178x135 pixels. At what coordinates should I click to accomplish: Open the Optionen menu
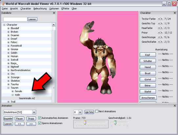click(54, 9)
